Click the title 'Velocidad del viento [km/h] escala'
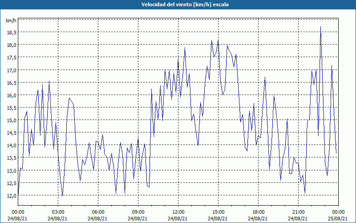Image resolution: width=356 pixels, height=223 pixels. pos(185,4)
